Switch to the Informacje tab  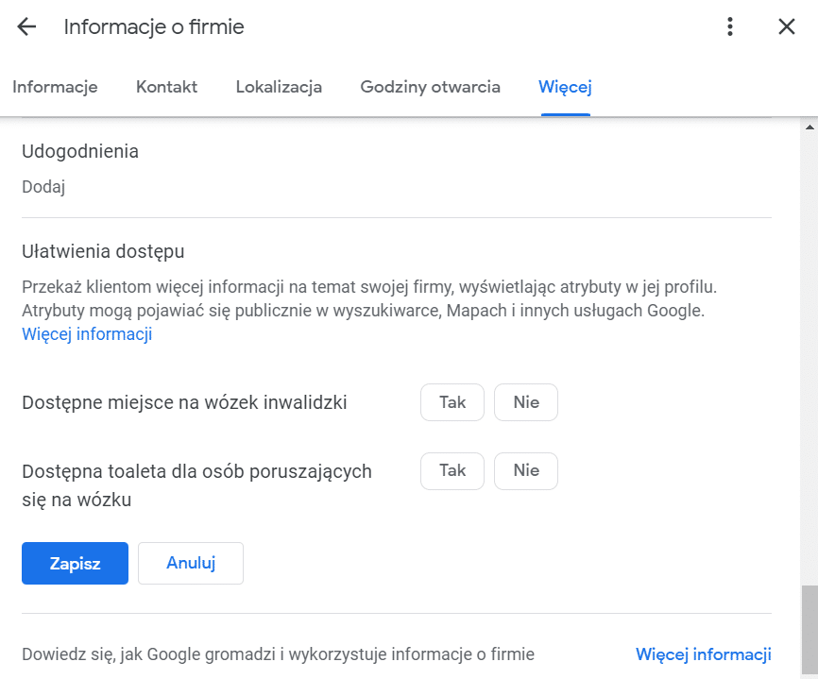point(55,87)
